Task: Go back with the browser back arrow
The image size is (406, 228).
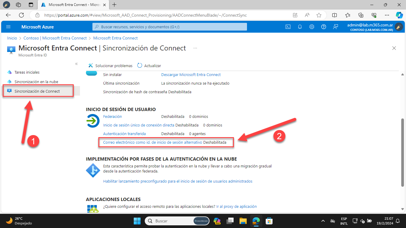Action: tap(8, 15)
